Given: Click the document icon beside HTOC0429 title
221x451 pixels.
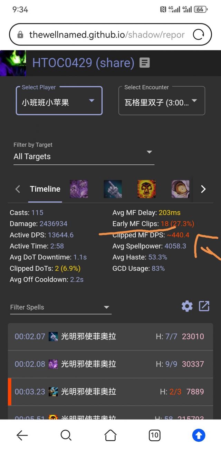Looking at the screenshot, I should 145,63.
